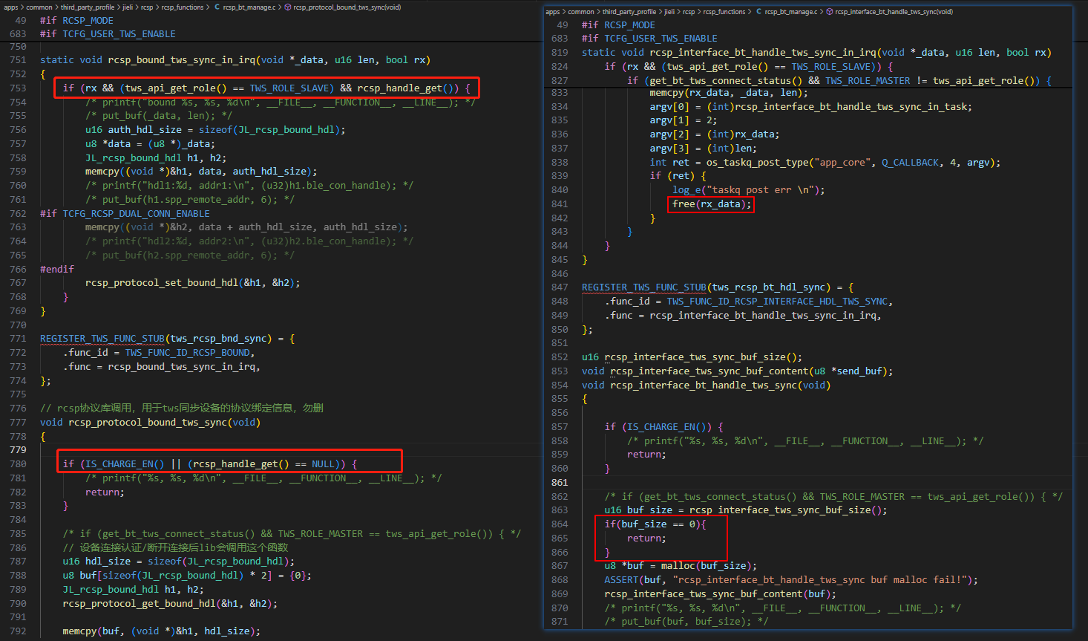Click '#if TCFG_RCSP_DUAL_CONN_ENABLE' on line 762
This screenshot has height=641, width=1088.
click(125, 213)
